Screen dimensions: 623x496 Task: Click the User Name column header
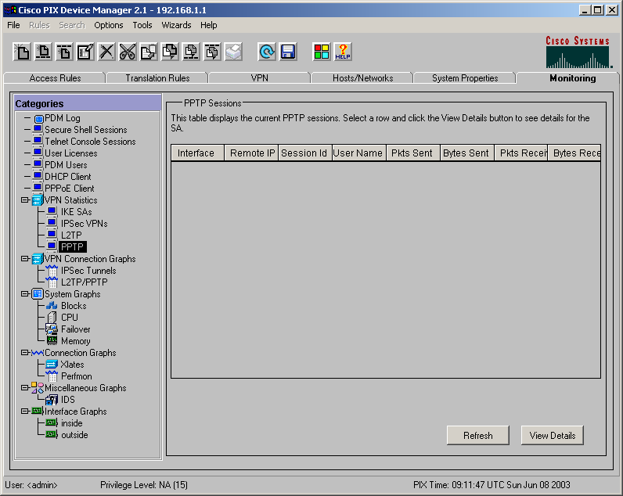tap(359, 153)
